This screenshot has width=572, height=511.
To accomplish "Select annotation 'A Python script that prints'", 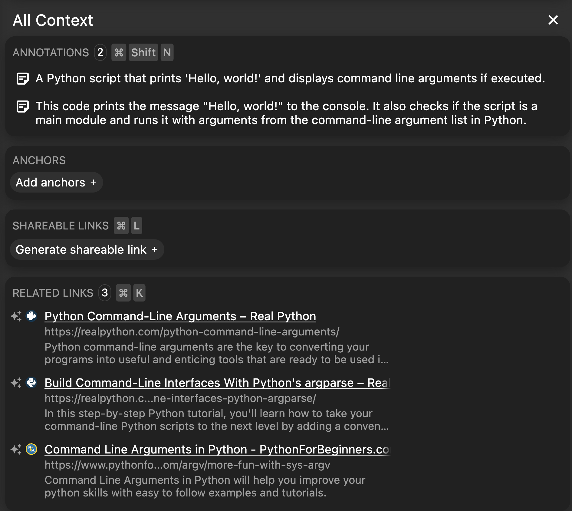I will [x=290, y=78].
